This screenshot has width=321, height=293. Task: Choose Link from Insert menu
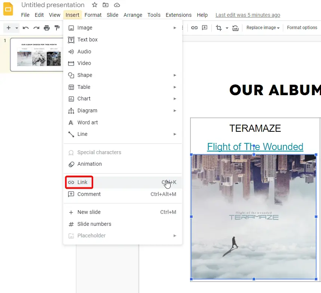coord(123,182)
